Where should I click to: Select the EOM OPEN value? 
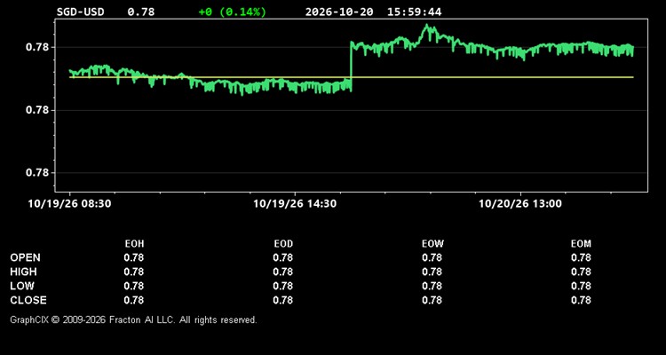(x=581, y=257)
